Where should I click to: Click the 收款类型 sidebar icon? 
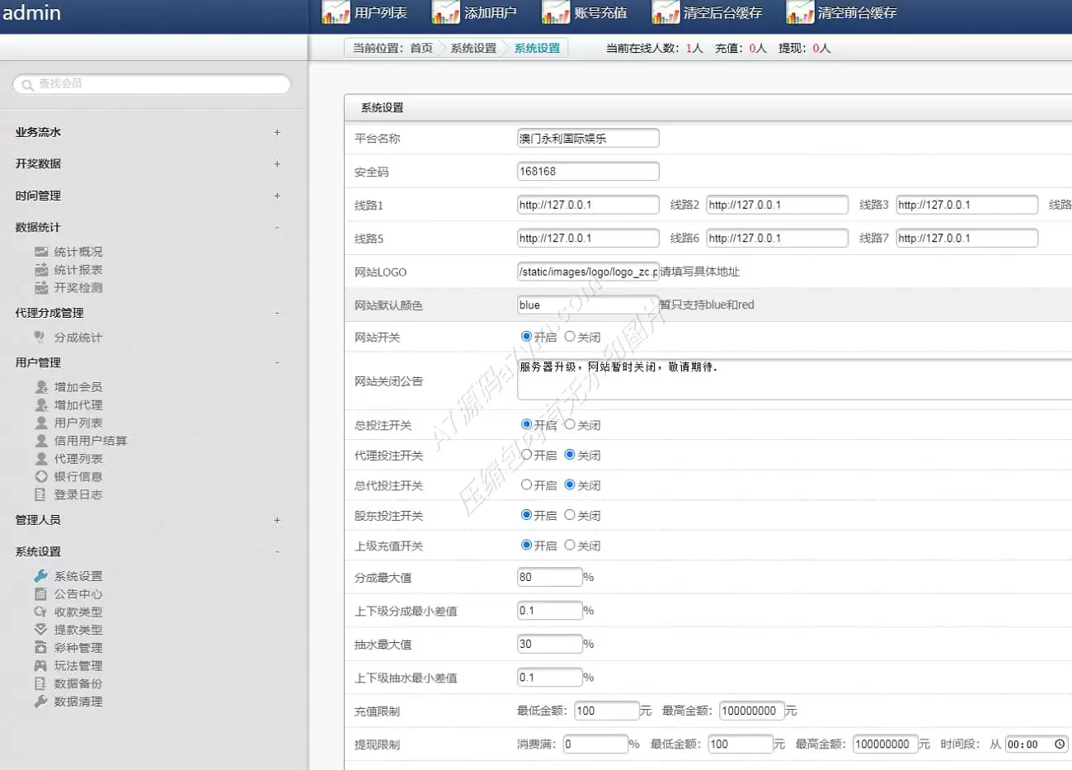coord(40,612)
